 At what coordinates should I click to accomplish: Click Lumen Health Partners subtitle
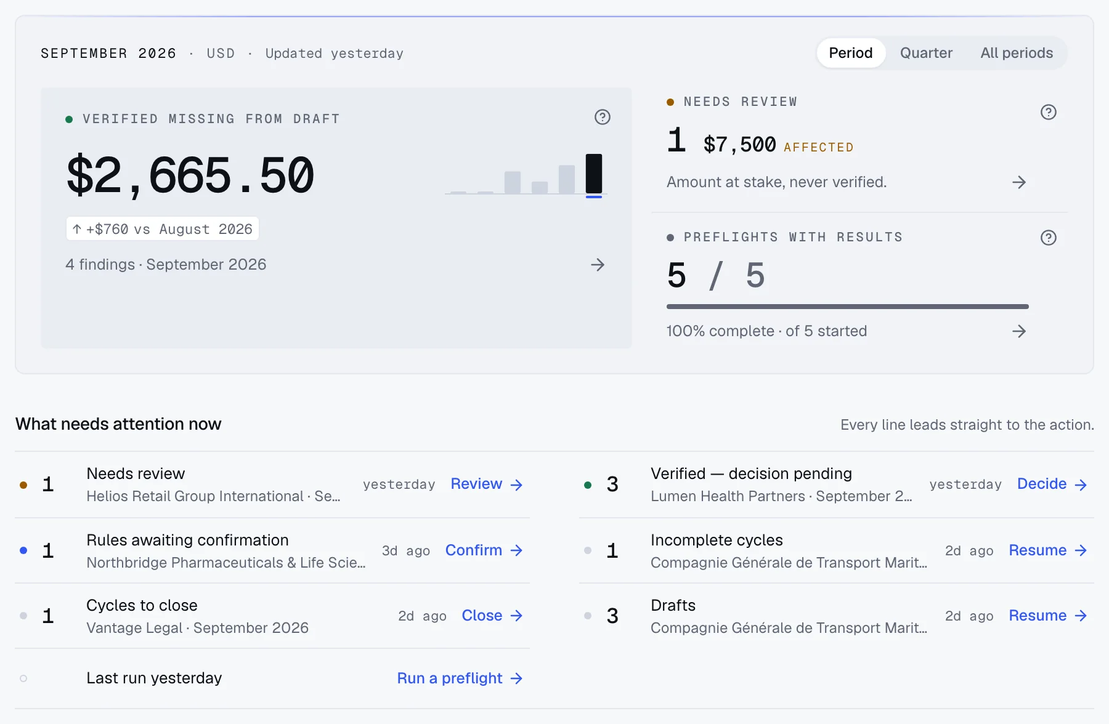point(781,496)
